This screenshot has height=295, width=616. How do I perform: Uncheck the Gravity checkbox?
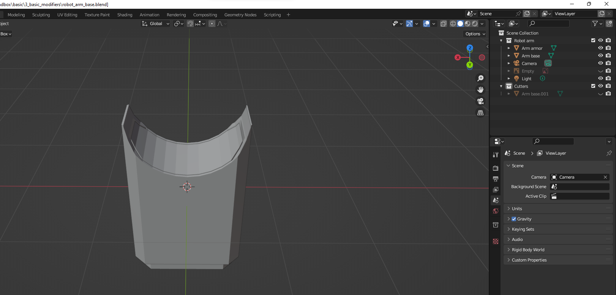[x=514, y=219]
